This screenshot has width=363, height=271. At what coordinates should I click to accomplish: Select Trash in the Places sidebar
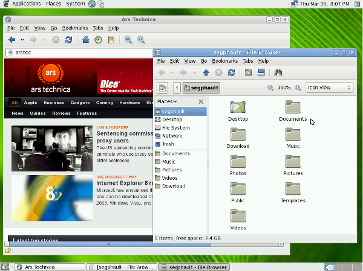[180, 144]
